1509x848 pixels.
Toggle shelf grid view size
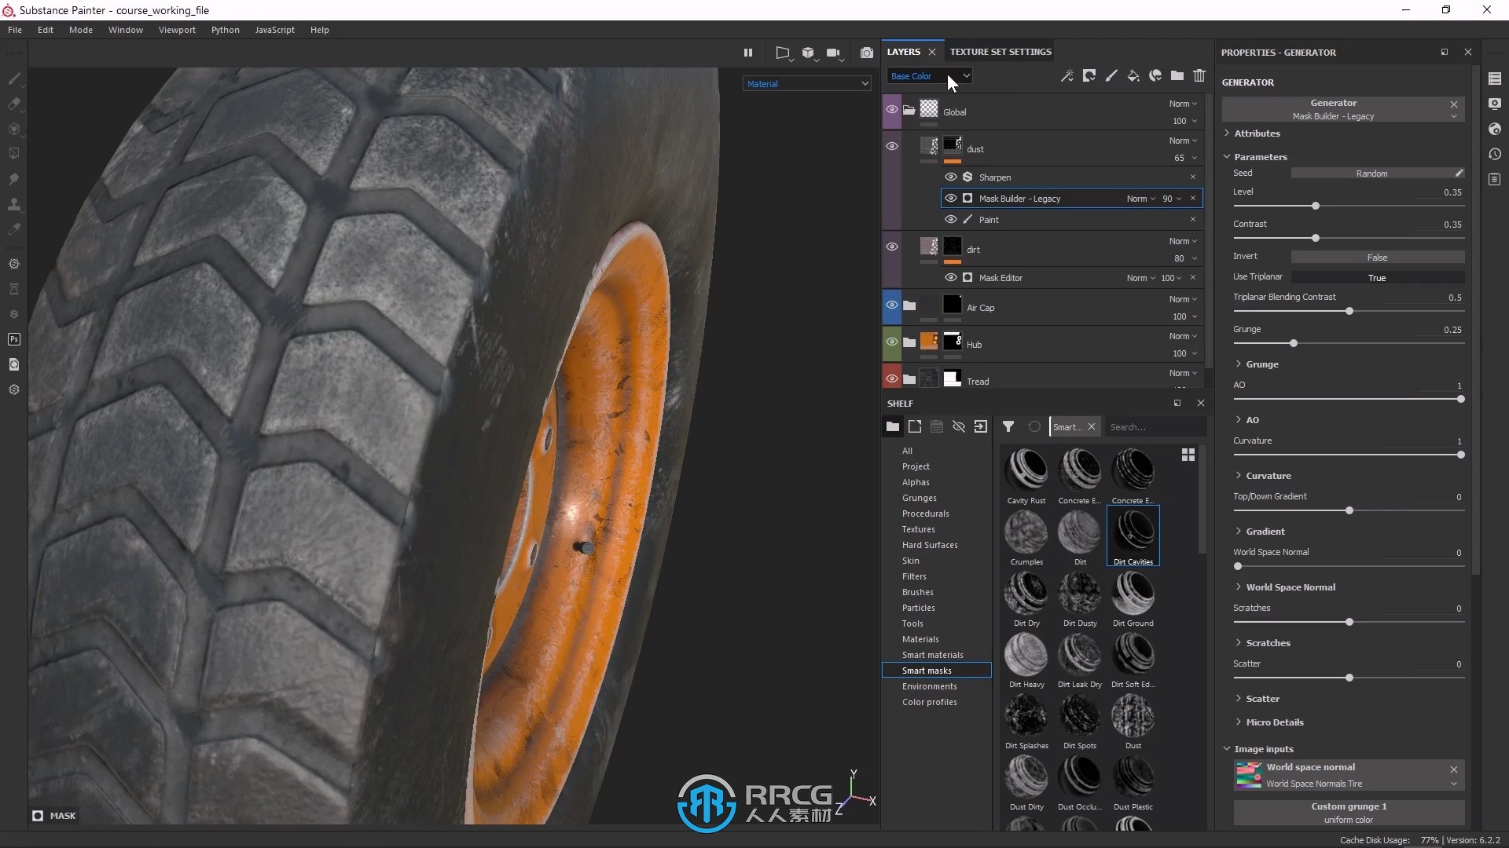1188,455
